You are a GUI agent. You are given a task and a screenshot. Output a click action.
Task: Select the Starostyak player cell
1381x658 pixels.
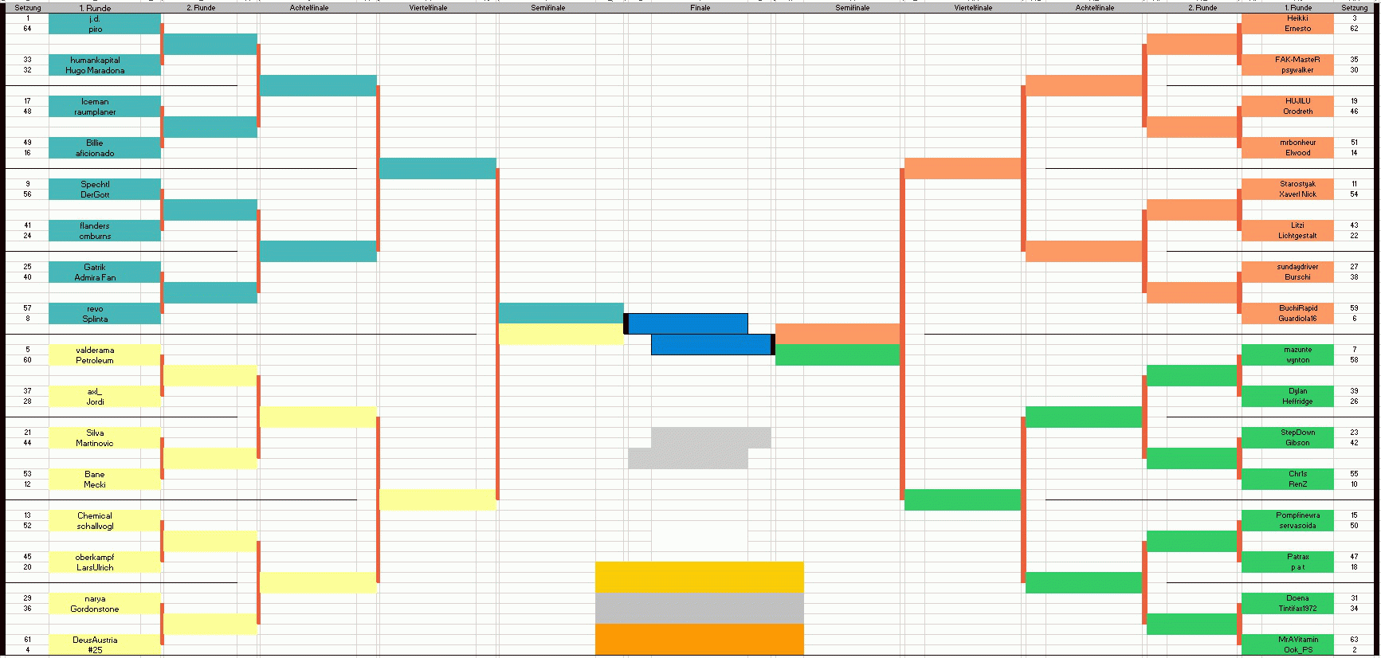[x=1287, y=184]
